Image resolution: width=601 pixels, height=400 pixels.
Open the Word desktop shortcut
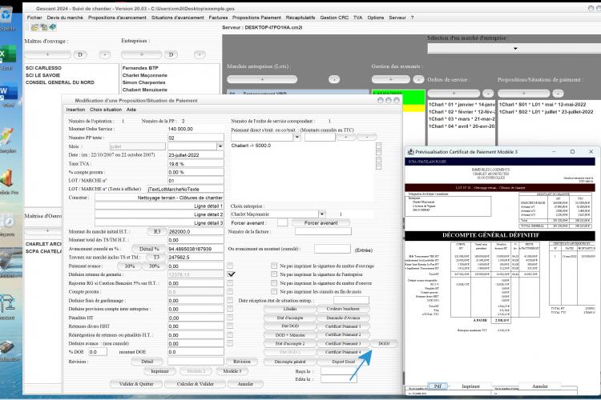8,92
